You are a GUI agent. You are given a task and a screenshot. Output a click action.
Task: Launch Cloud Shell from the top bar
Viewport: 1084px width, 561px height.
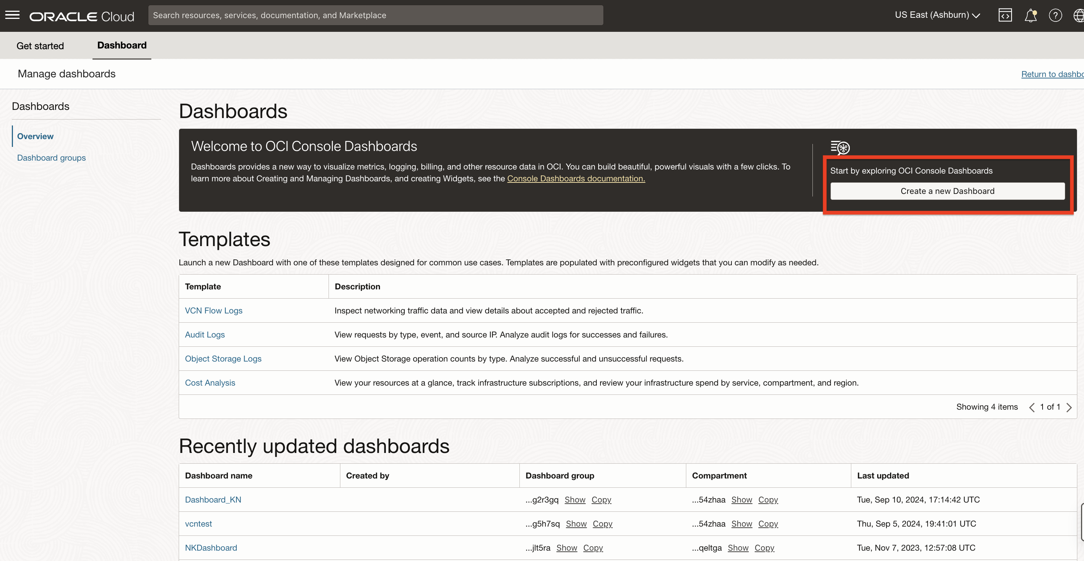coord(1005,15)
